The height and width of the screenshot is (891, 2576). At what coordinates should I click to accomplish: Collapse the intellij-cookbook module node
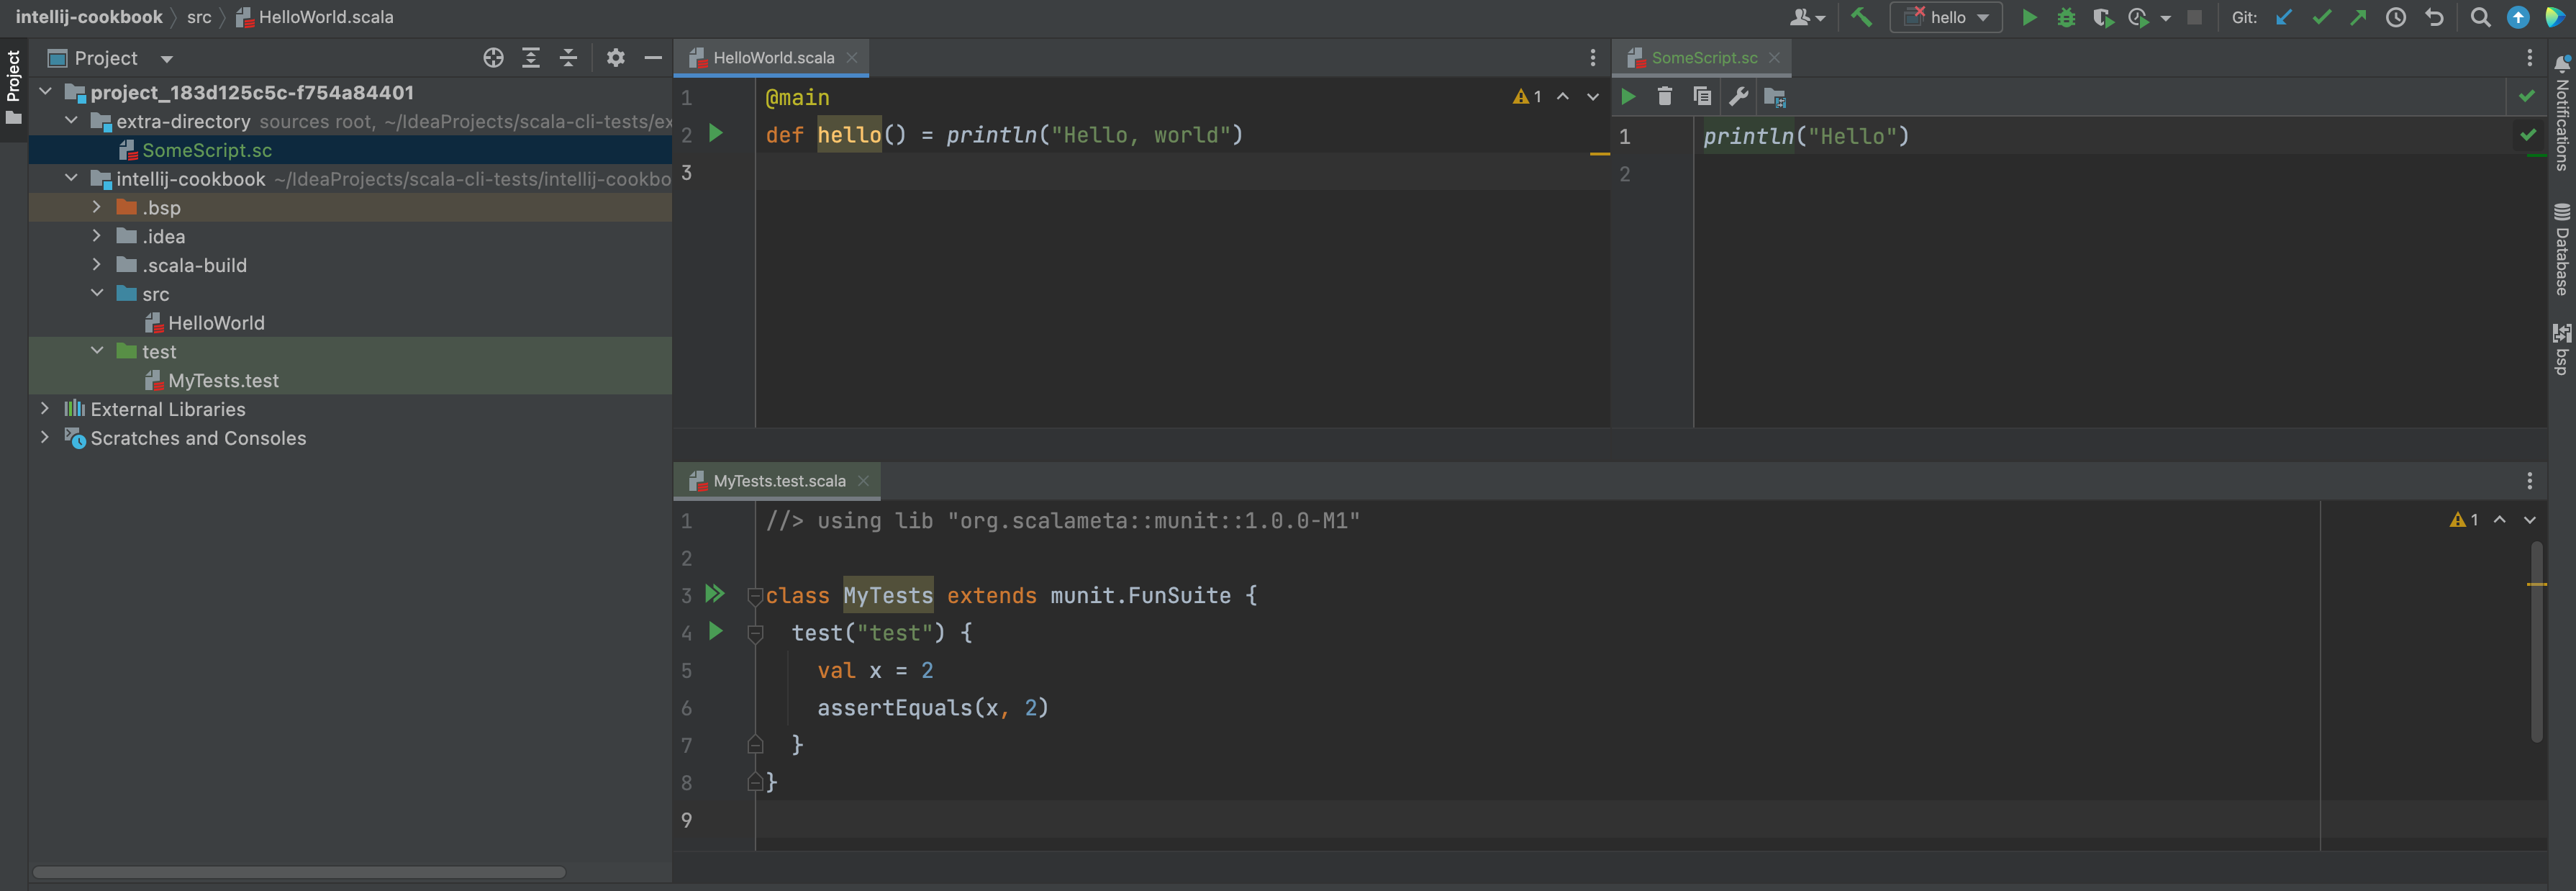(71, 178)
